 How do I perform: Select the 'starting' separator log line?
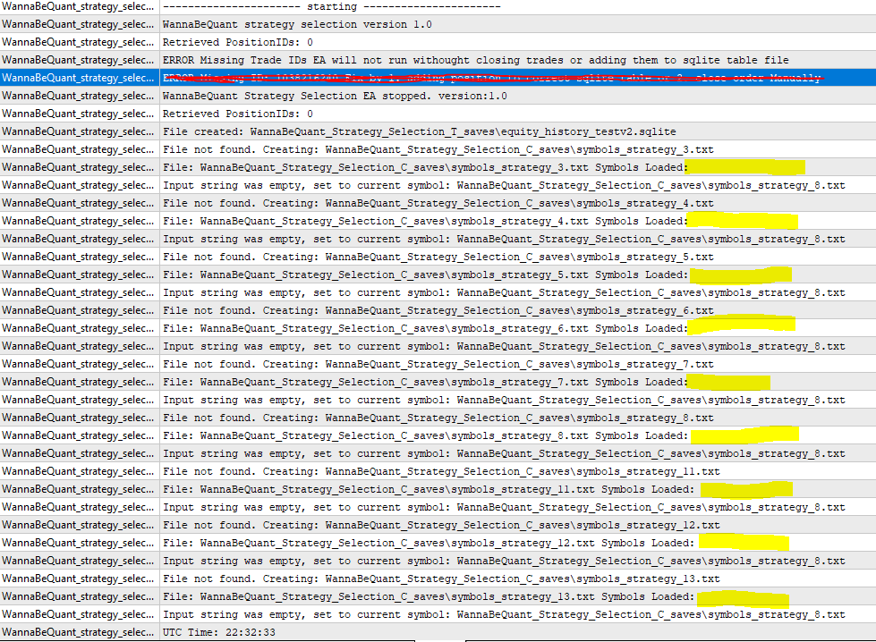[x=438, y=6]
